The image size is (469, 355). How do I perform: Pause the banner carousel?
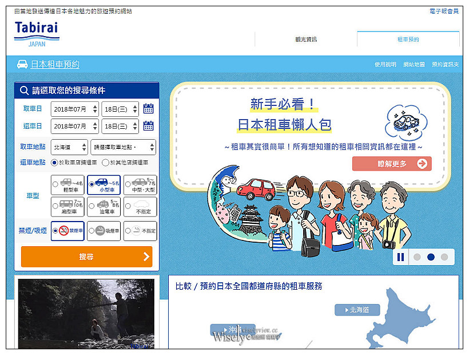401,257
